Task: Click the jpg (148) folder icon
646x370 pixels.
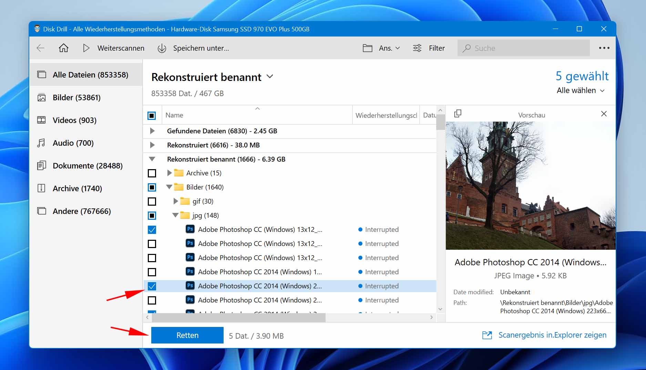Action: click(185, 215)
